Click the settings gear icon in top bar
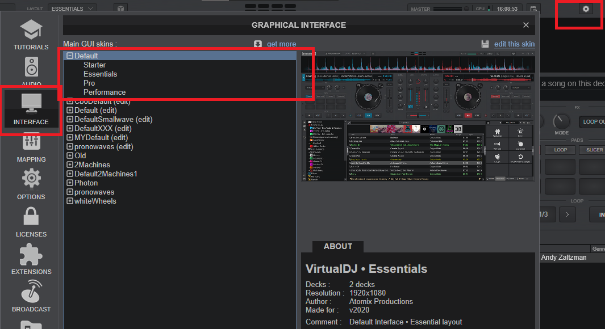605x329 pixels. (586, 9)
